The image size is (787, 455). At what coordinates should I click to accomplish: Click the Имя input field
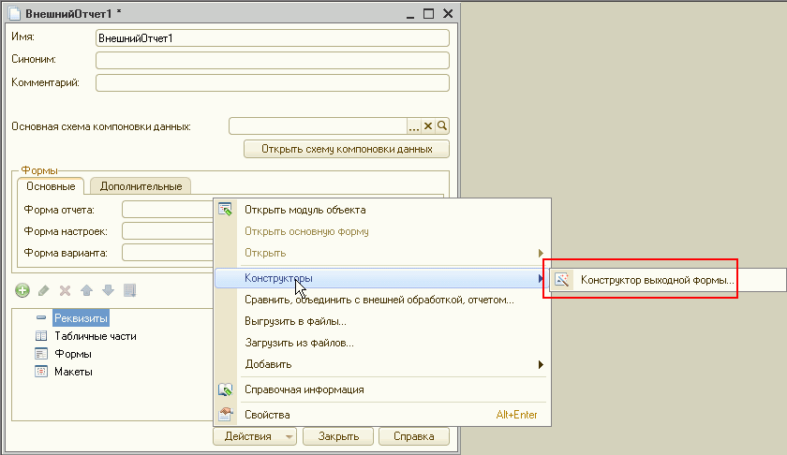(273, 38)
